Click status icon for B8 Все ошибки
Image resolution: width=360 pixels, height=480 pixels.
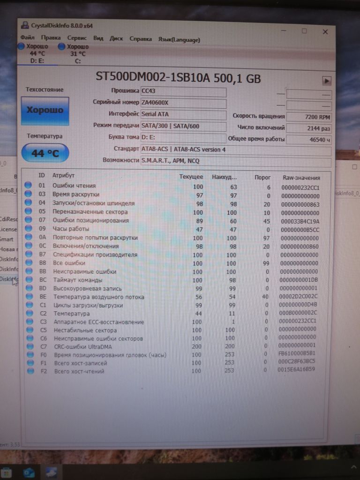29,262
